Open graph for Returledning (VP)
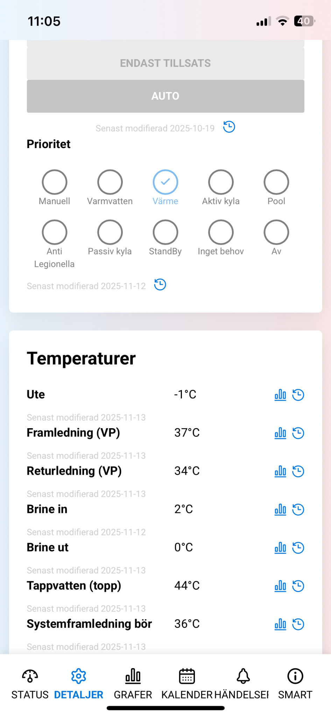The height and width of the screenshot is (717, 331). coord(280,471)
